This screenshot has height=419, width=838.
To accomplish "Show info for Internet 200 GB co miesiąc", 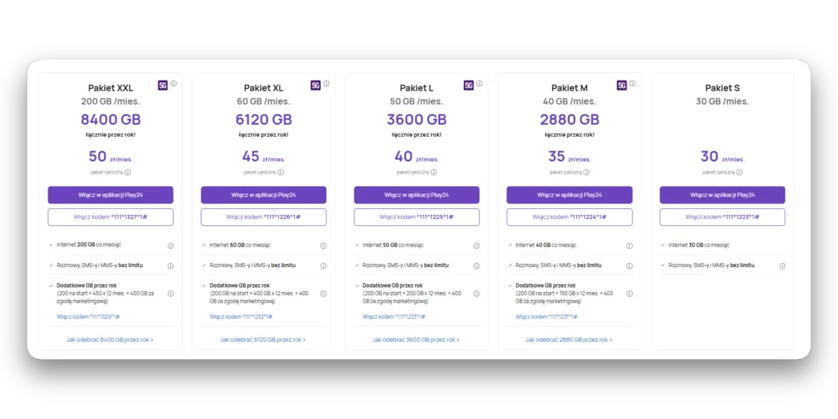I will pyautogui.click(x=170, y=246).
